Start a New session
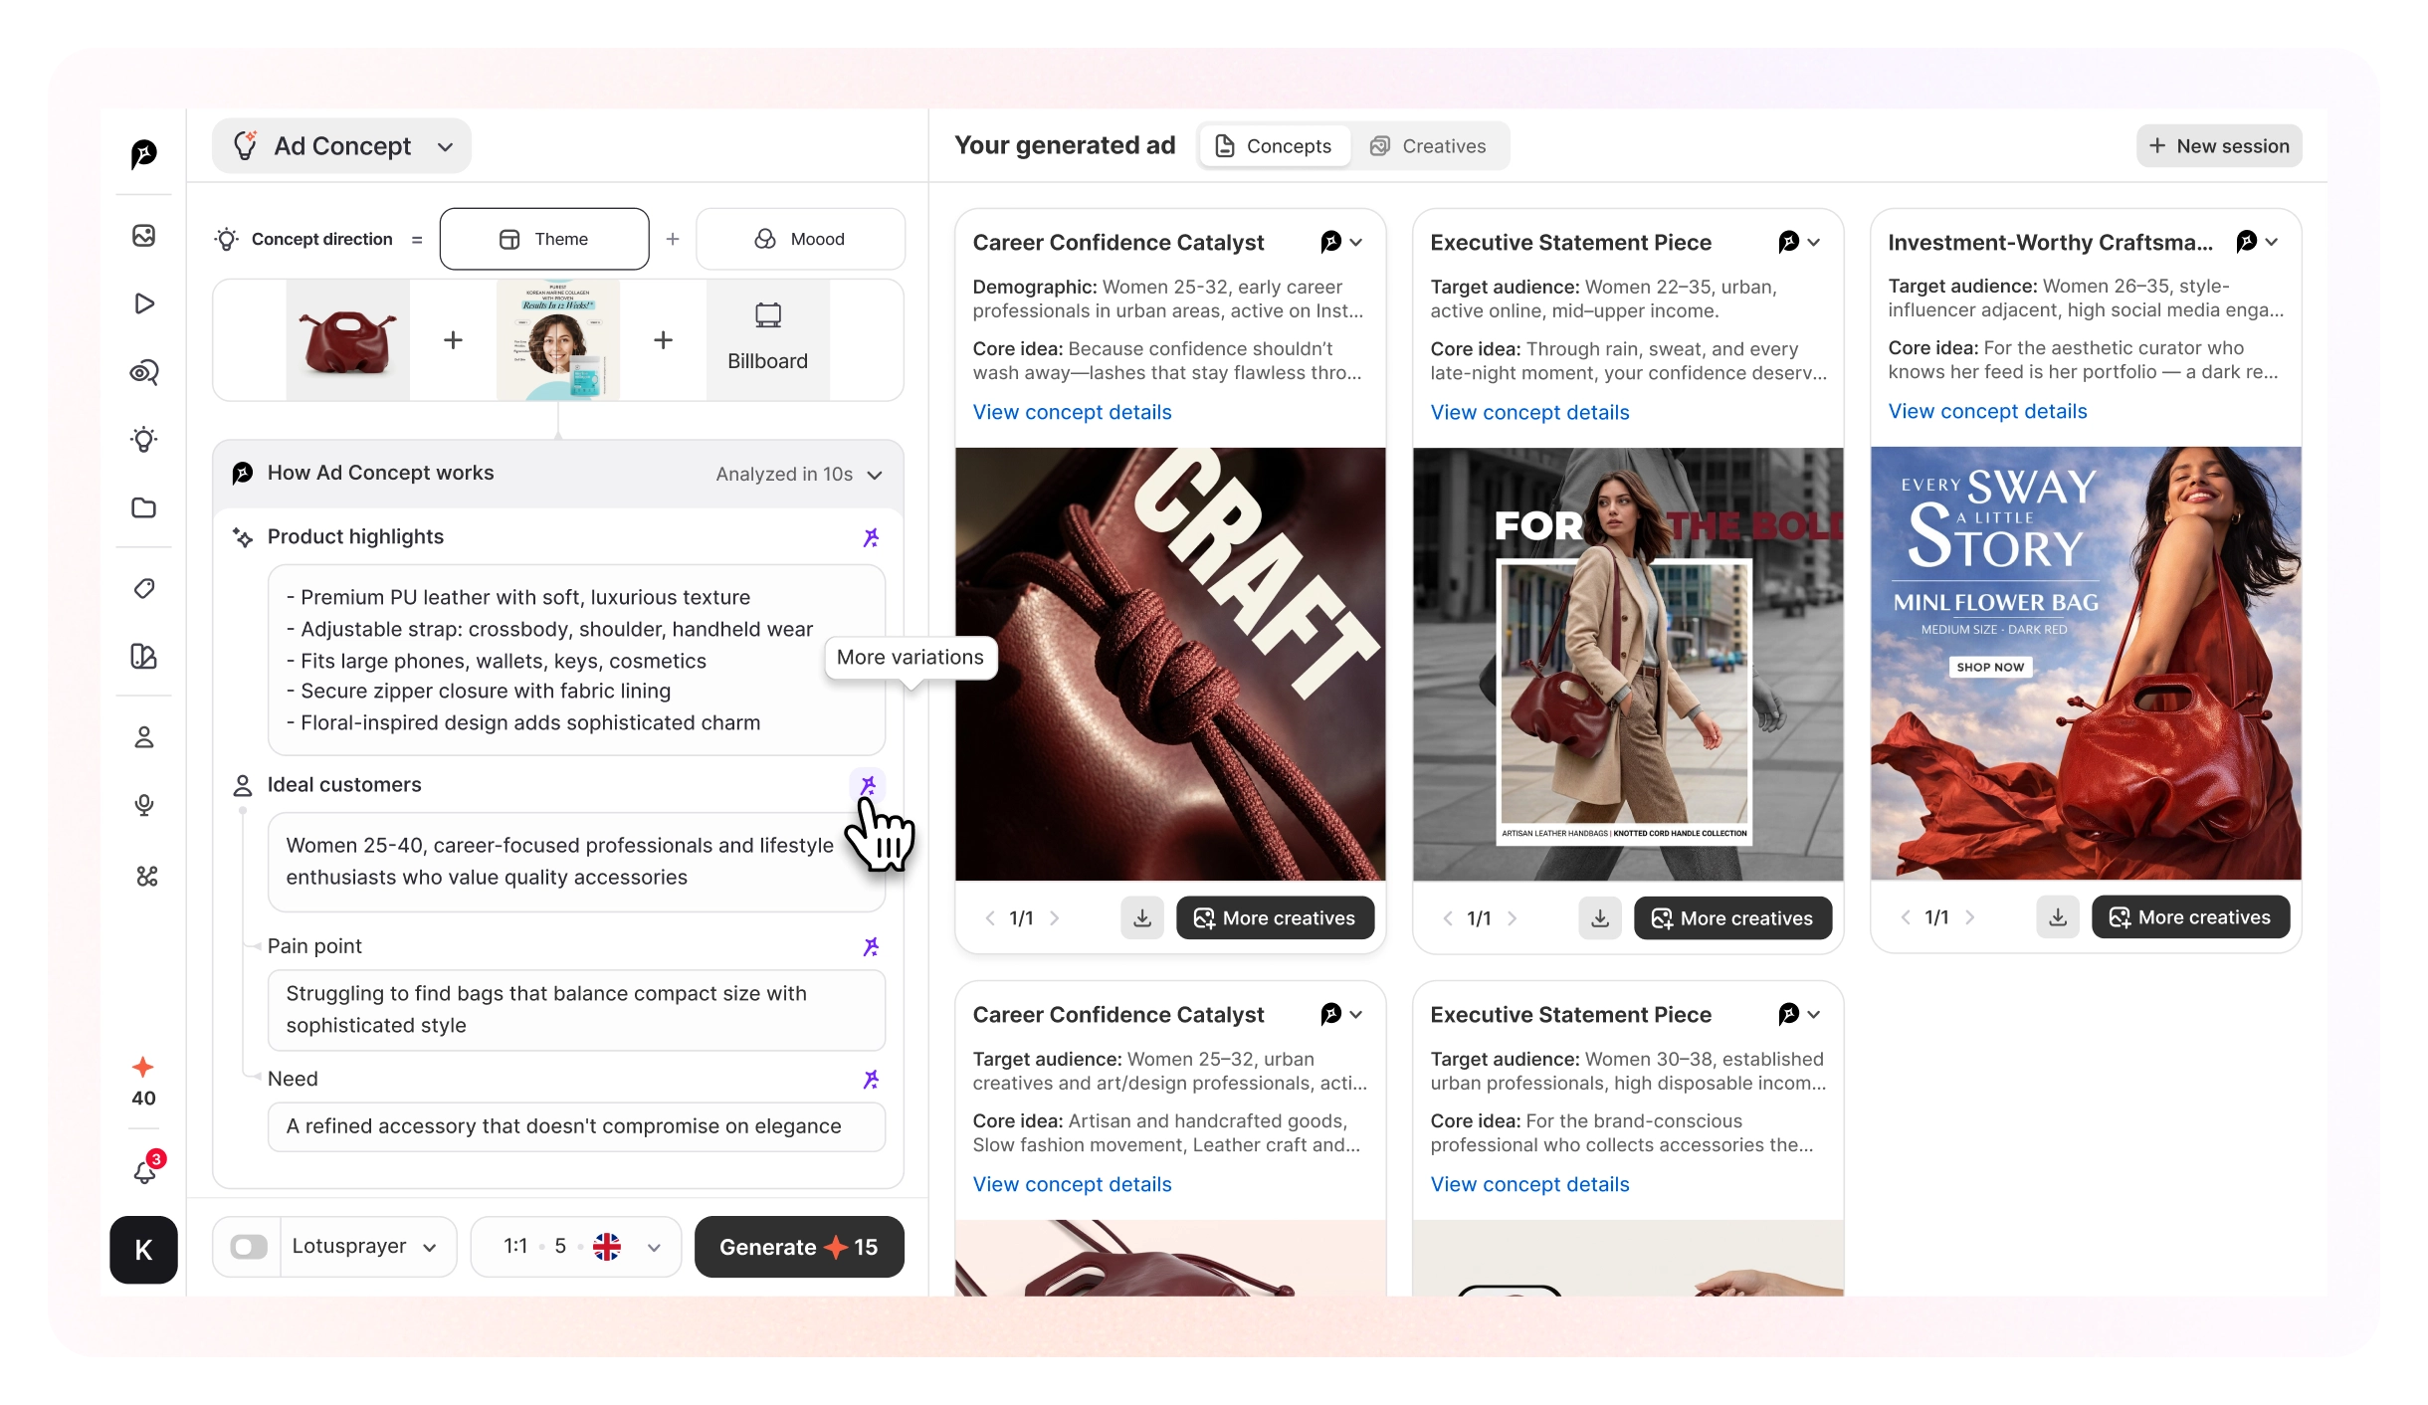Image resolution: width=2428 pixels, height=1405 pixels. tap(2219, 146)
